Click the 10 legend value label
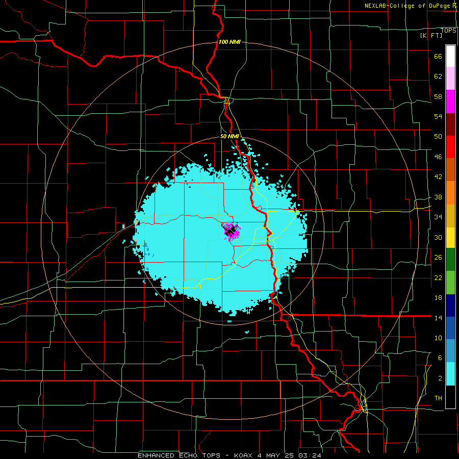Image resolution: width=459 pixels, height=459 pixels. click(x=438, y=338)
